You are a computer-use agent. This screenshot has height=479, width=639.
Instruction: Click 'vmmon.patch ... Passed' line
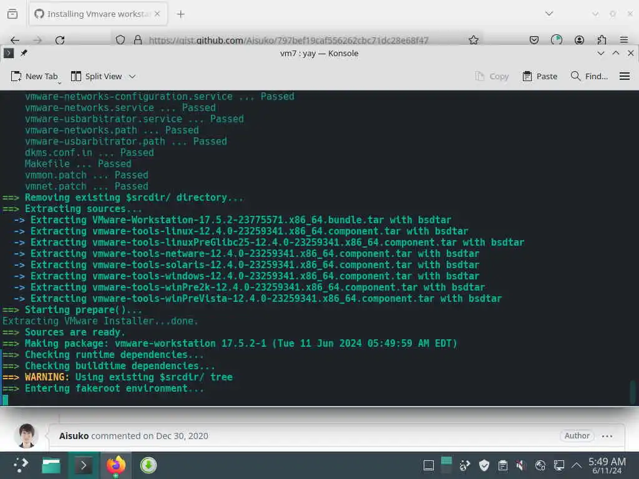pyautogui.click(x=86, y=175)
